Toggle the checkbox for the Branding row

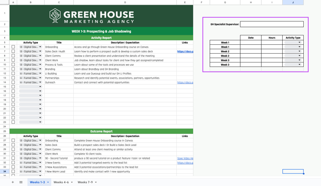pos(14,69)
